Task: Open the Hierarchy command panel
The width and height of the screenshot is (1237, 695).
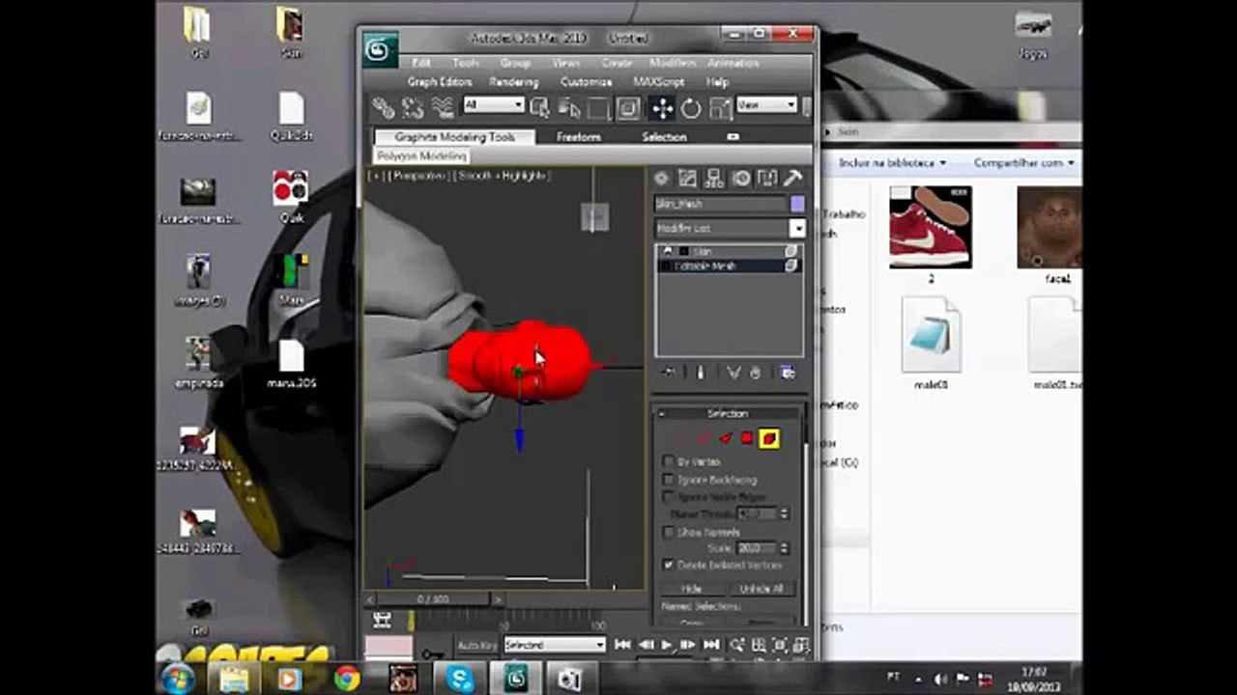Action: coord(714,179)
